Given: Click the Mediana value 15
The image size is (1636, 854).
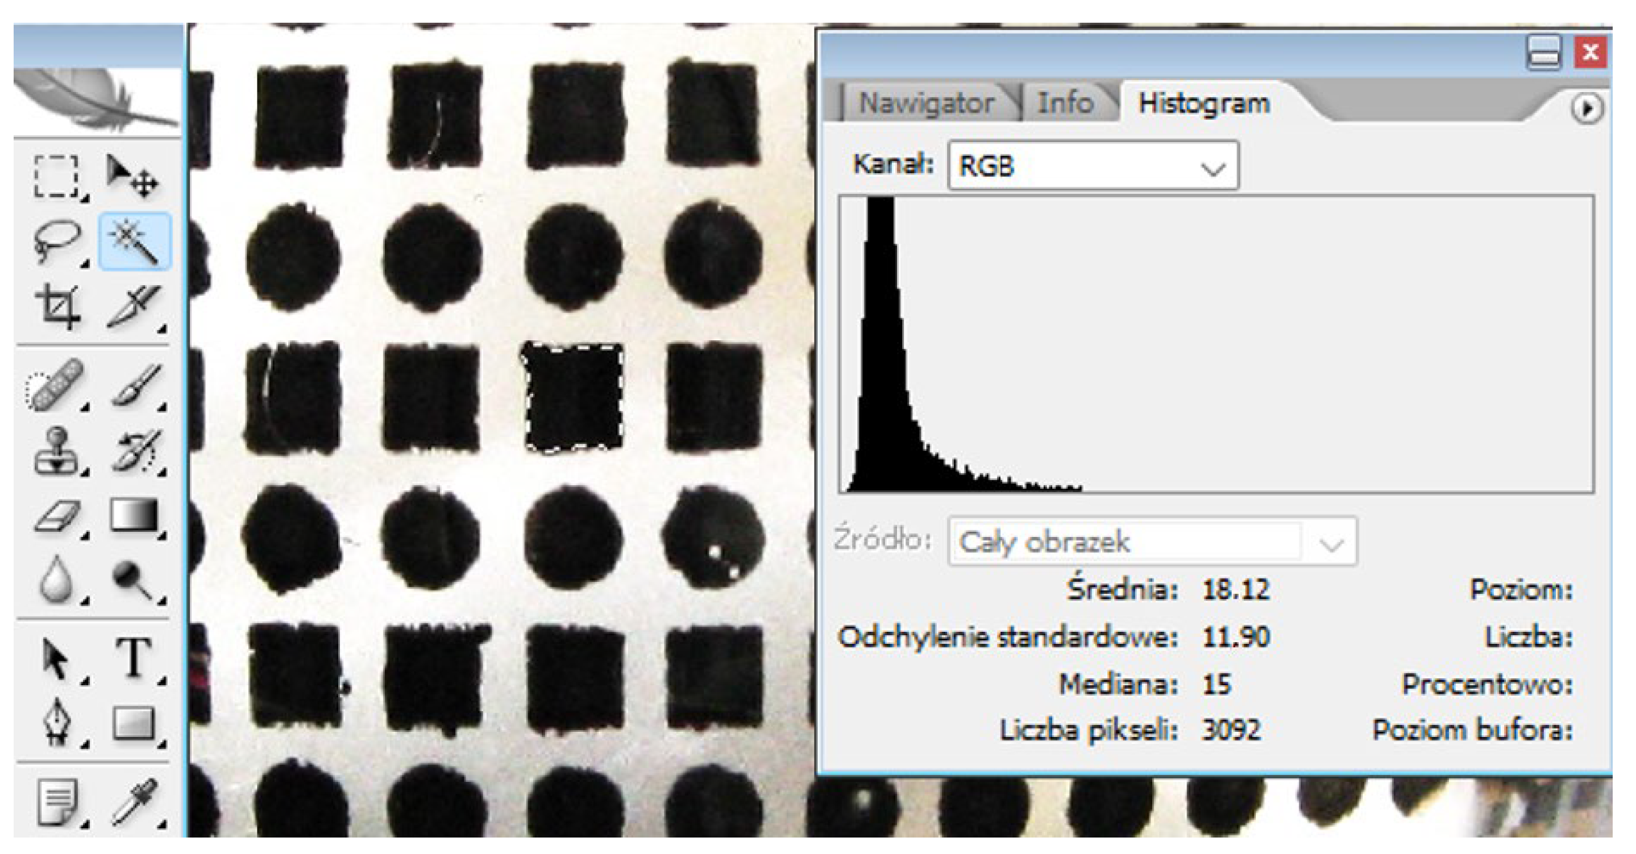Looking at the screenshot, I should pyautogui.click(x=1216, y=685).
